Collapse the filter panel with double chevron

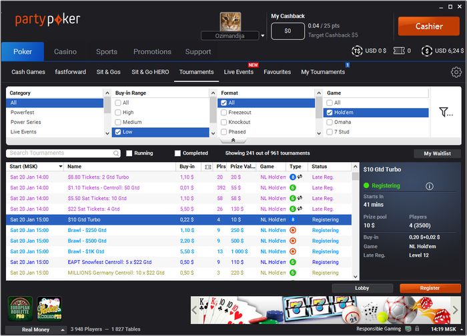click(233, 140)
